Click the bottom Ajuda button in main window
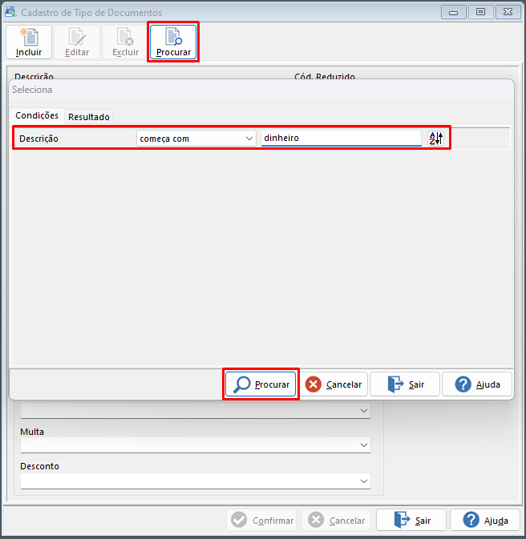The image size is (526, 539). coord(485,520)
